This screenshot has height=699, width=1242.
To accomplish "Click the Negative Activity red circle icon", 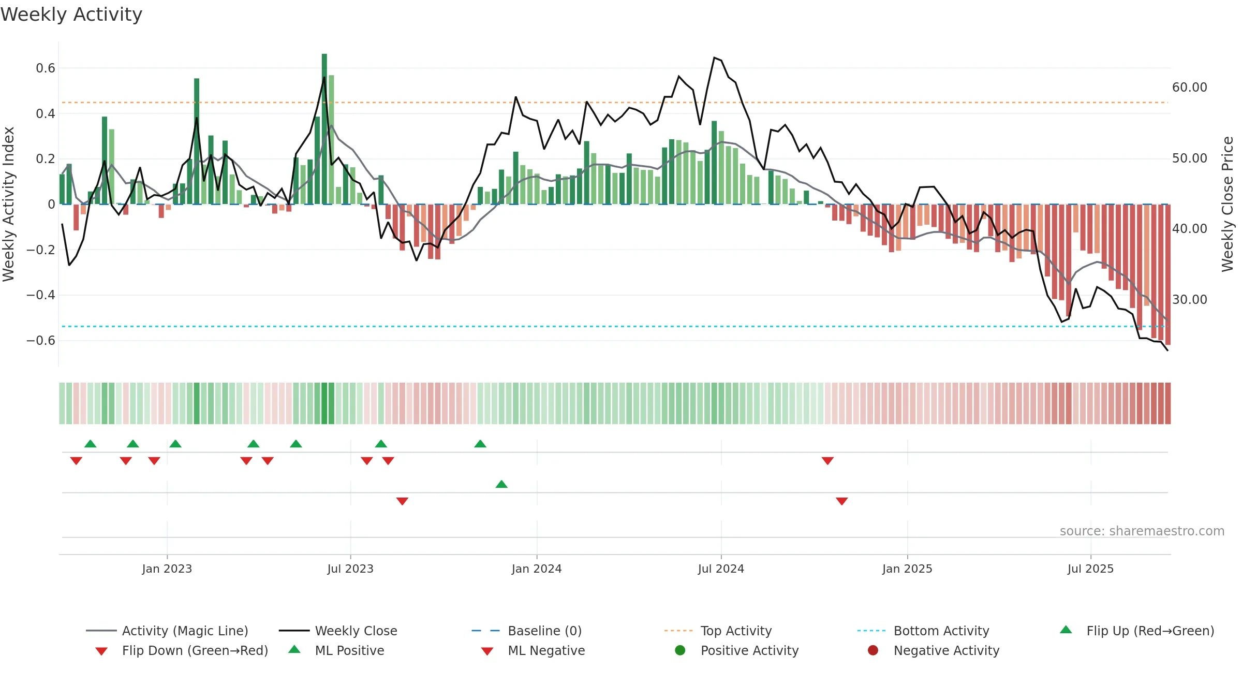I will 873,650.
